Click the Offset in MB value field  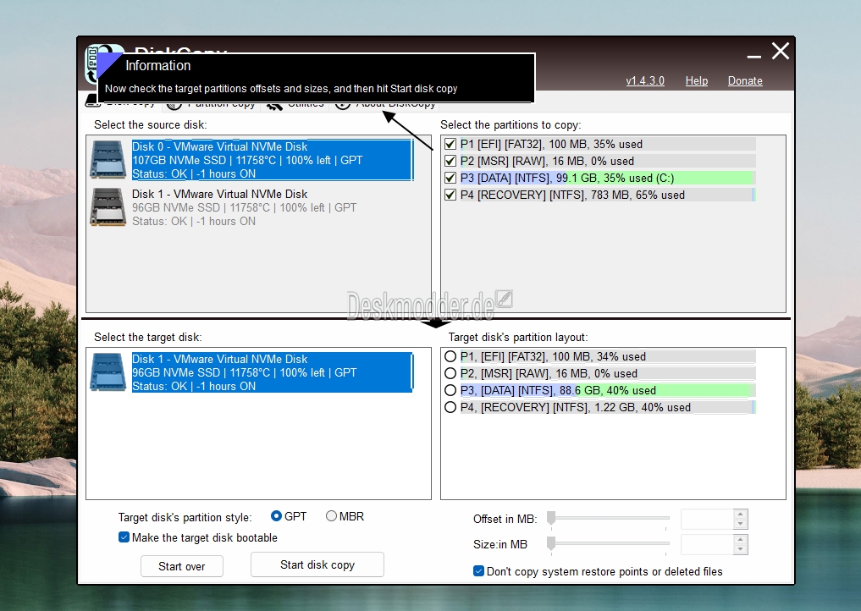[x=707, y=519]
